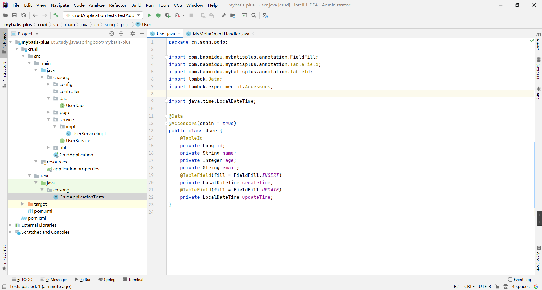Open the Terminal tool window
The width and height of the screenshot is (542, 290).
133,280
